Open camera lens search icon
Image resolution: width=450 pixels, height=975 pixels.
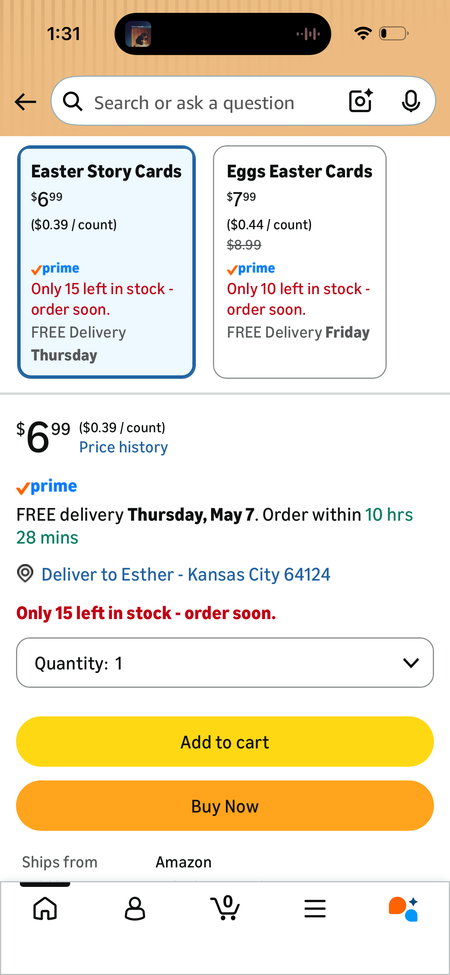[x=361, y=101]
